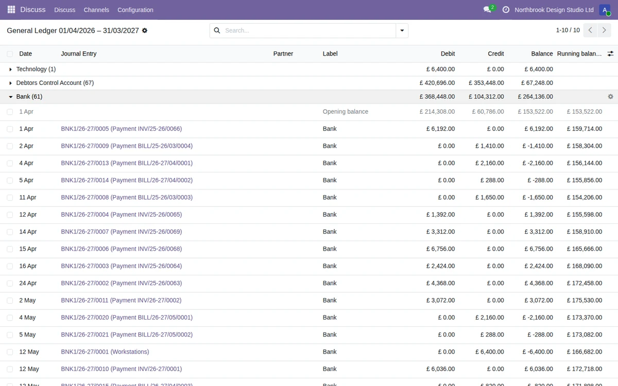Viewport: 618px width, 386px height.
Task: Expand the Technology (1) group
Action: point(10,69)
